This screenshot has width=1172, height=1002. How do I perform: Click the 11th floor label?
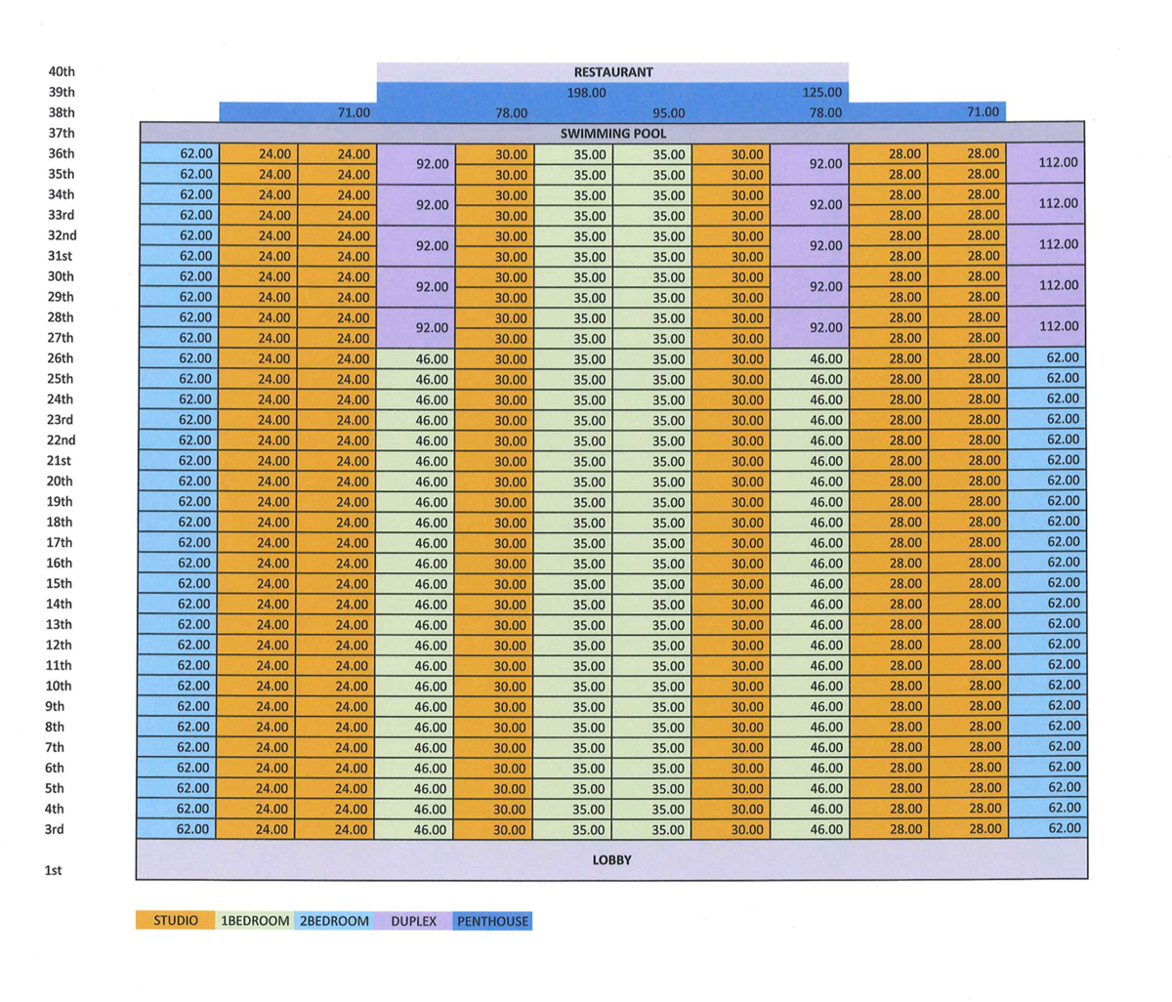59,665
